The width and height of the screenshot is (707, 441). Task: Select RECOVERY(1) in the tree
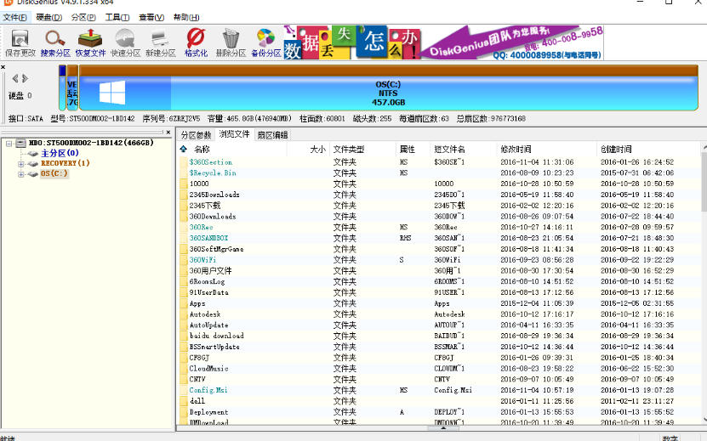point(66,163)
